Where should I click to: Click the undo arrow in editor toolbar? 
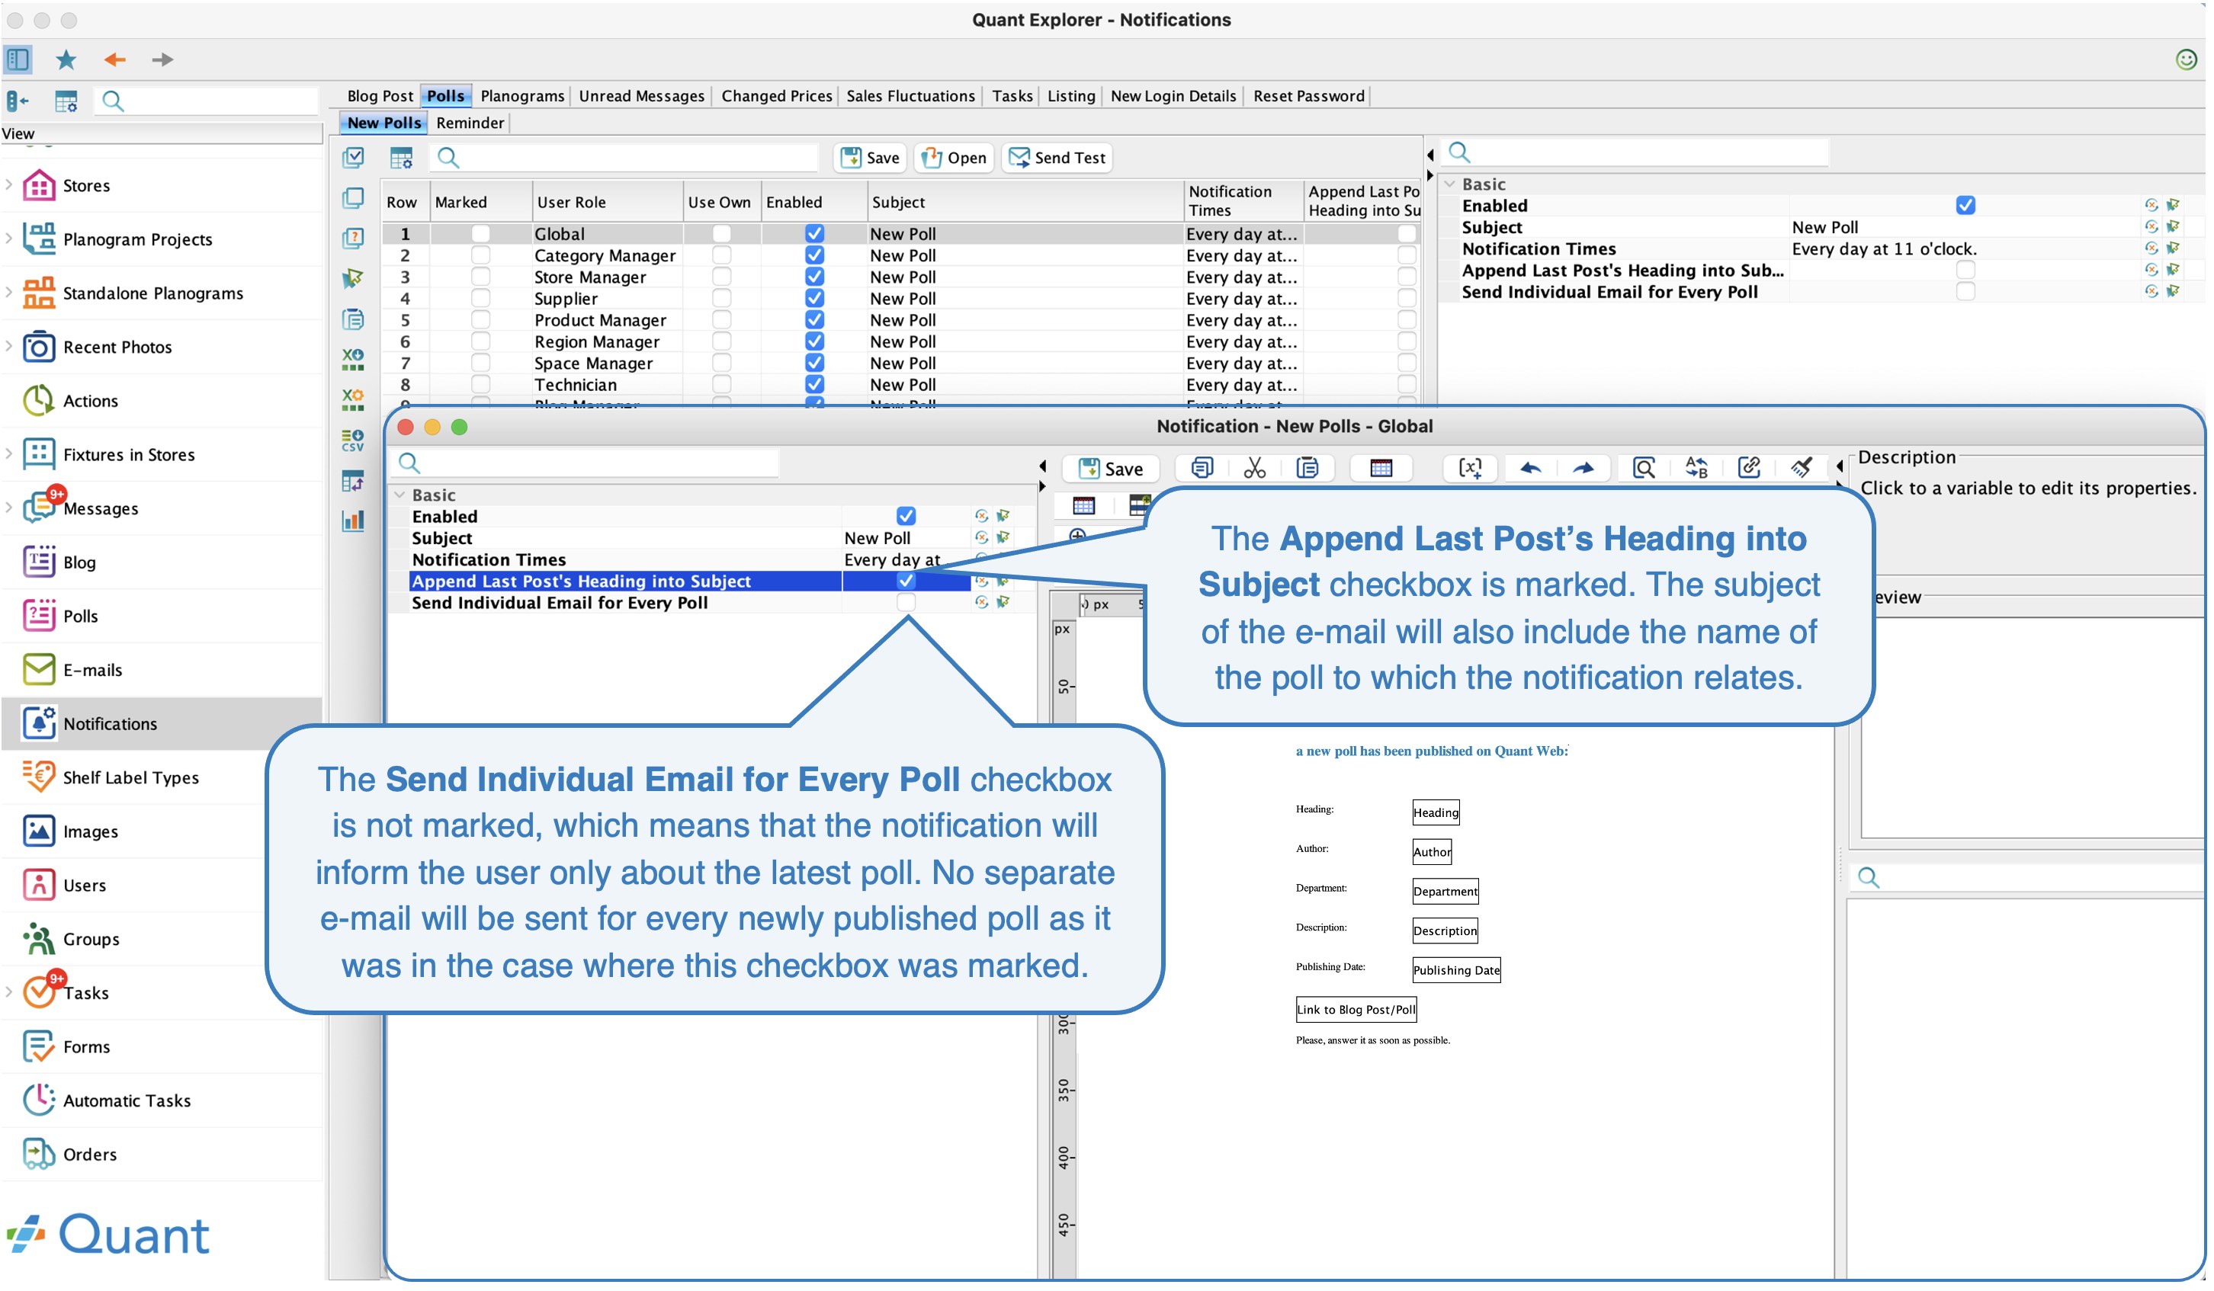point(1530,468)
